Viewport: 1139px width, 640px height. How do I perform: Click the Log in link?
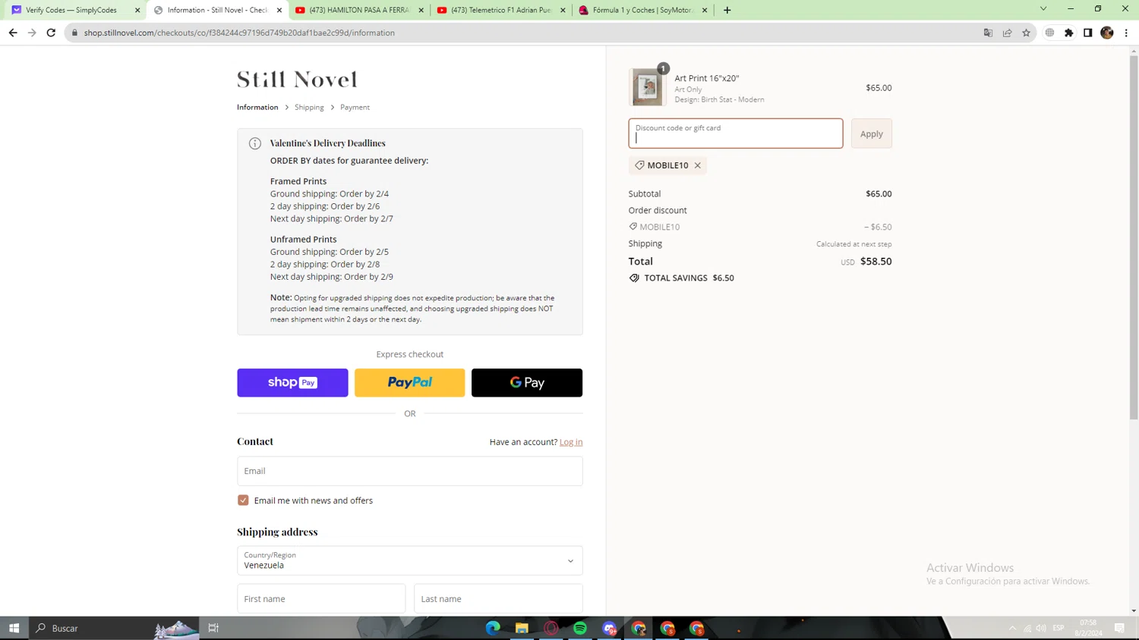pyautogui.click(x=571, y=442)
